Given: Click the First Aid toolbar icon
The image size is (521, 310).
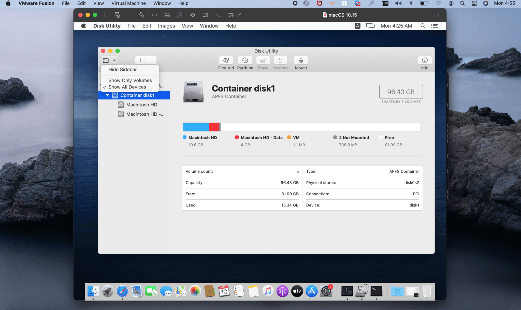Looking at the screenshot, I should pyautogui.click(x=226, y=60).
